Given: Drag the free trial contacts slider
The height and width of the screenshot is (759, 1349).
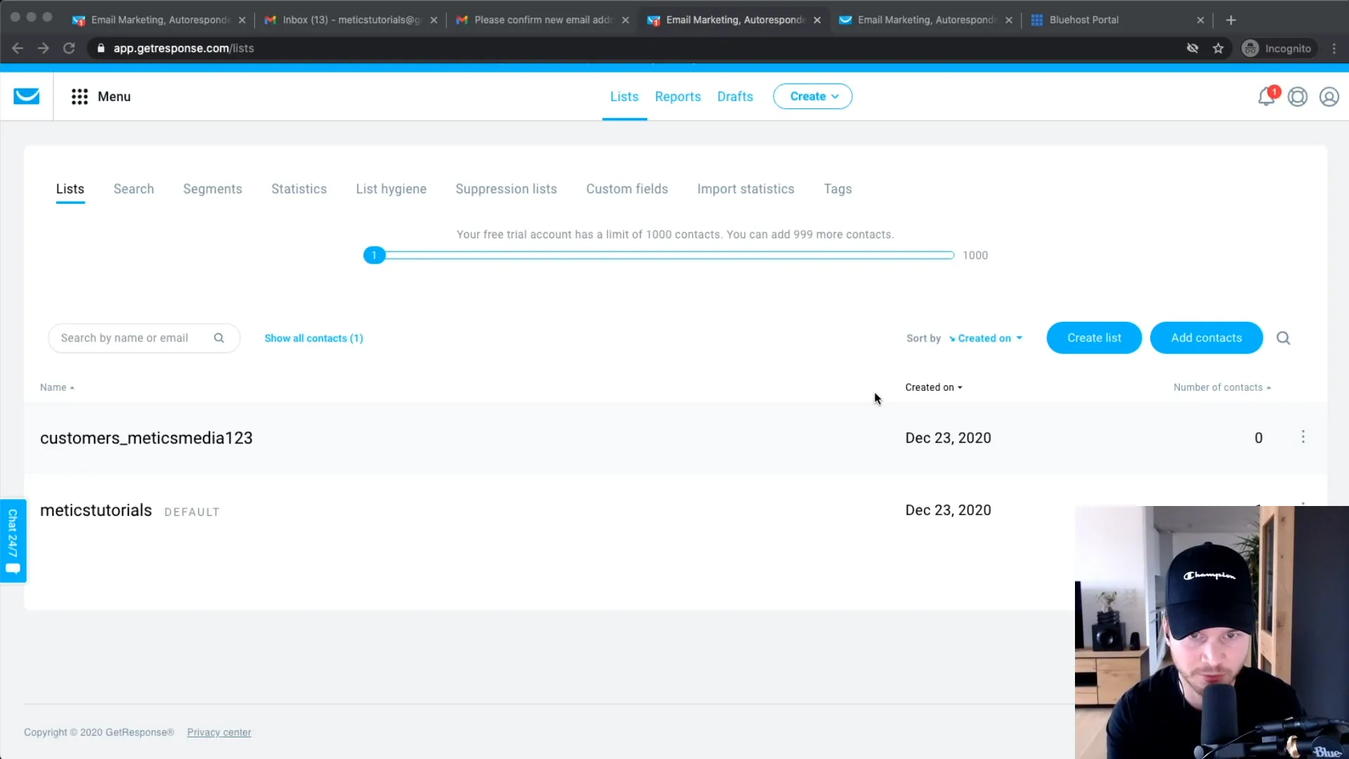Looking at the screenshot, I should (x=374, y=255).
